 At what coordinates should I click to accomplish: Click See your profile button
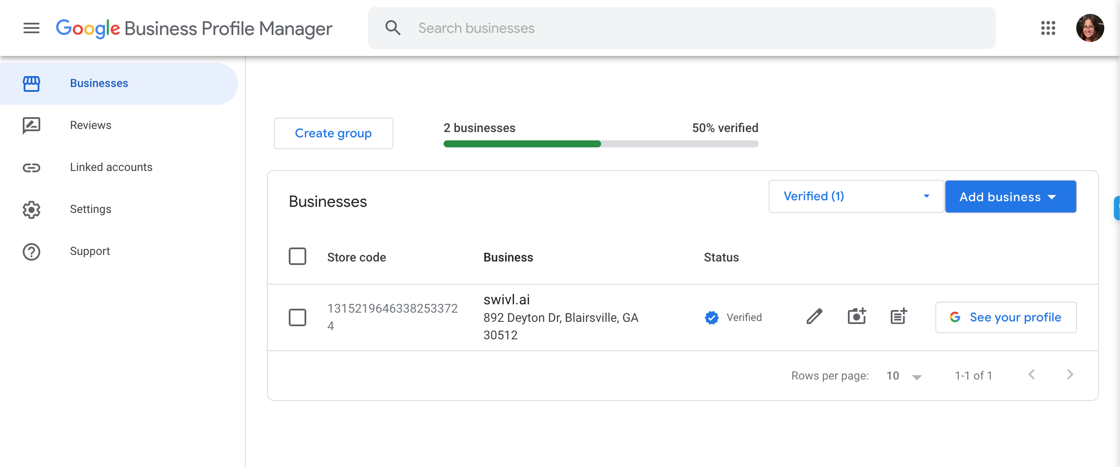[x=1006, y=317]
